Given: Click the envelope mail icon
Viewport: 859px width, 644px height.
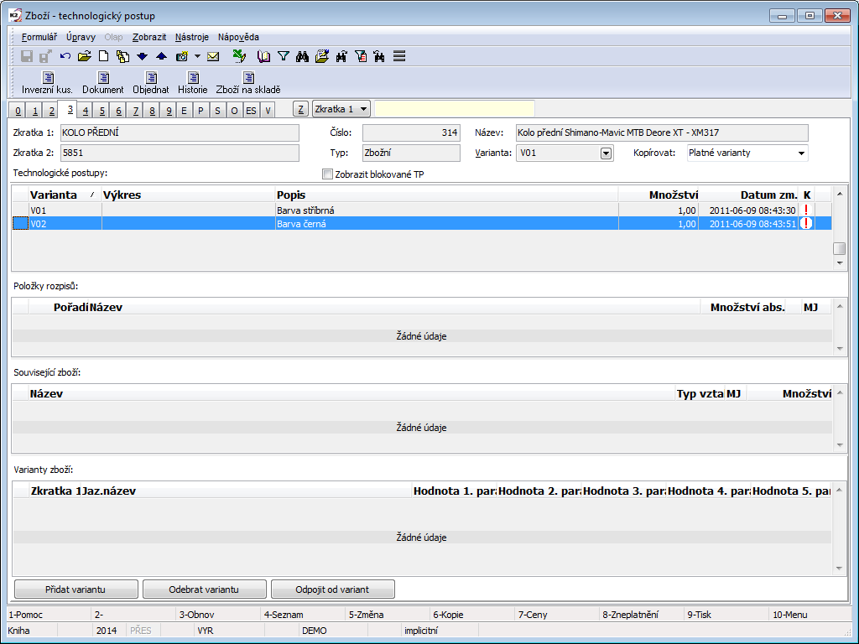Looking at the screenshot, I should point(213,56).
